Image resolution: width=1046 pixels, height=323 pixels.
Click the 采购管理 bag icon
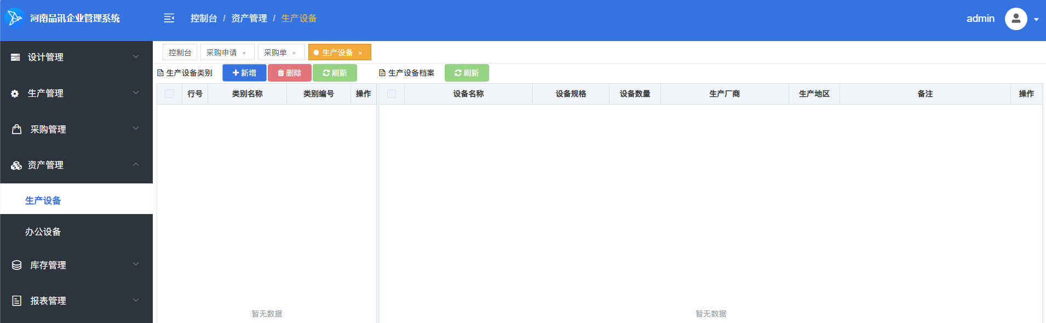point(17,129)
